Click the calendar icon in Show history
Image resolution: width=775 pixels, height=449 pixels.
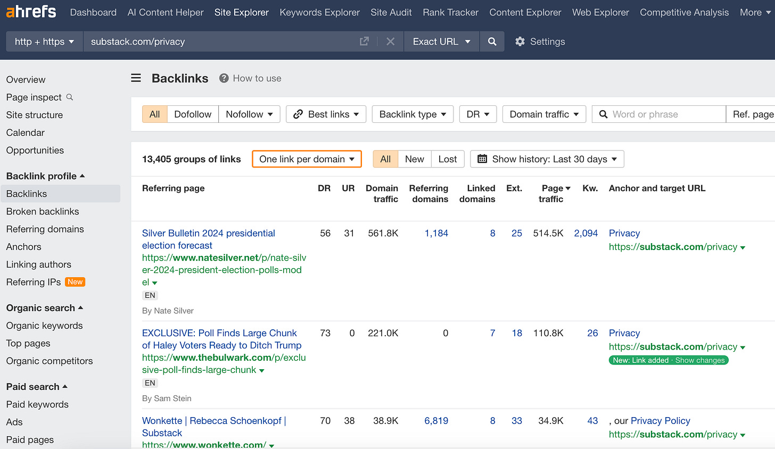482,159
